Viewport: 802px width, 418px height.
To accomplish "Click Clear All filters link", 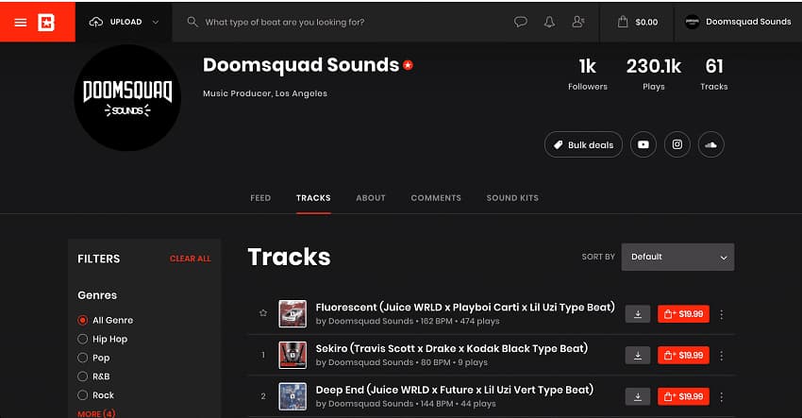I will tap(191, 259).
